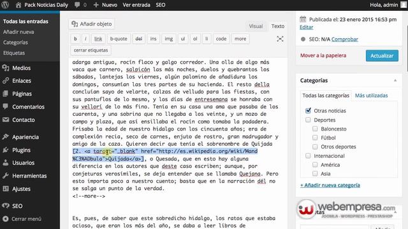The width and height of the screenshot is (408, 229).
Task: Insert ordered list ol button
Action: click(195, 39)
